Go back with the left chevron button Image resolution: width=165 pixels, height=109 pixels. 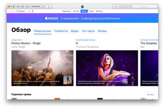coord(10,11)
